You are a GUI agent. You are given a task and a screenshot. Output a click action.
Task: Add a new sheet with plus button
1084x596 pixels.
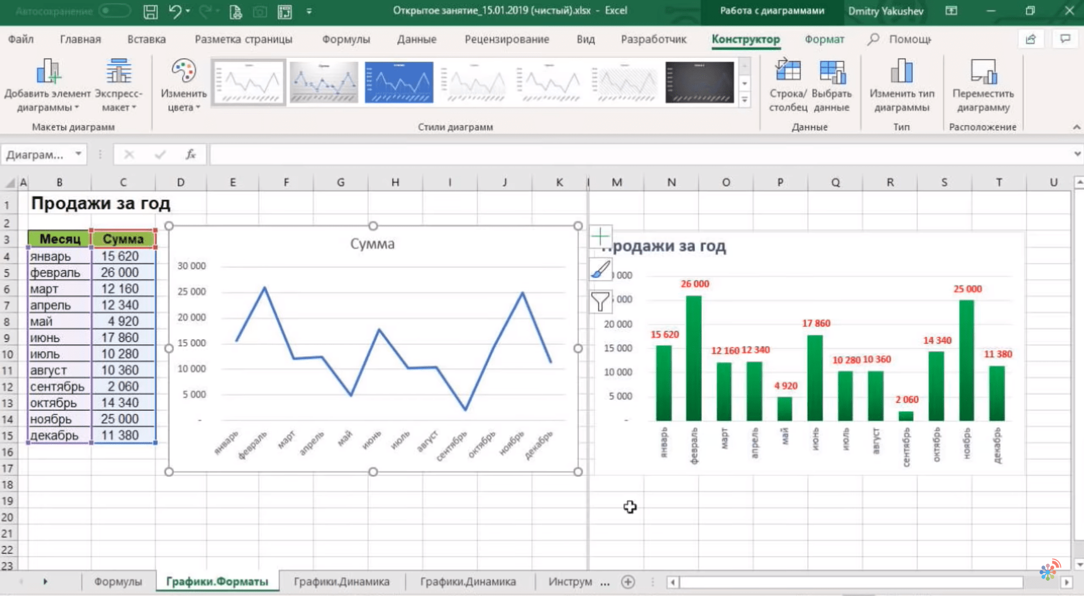628,582
